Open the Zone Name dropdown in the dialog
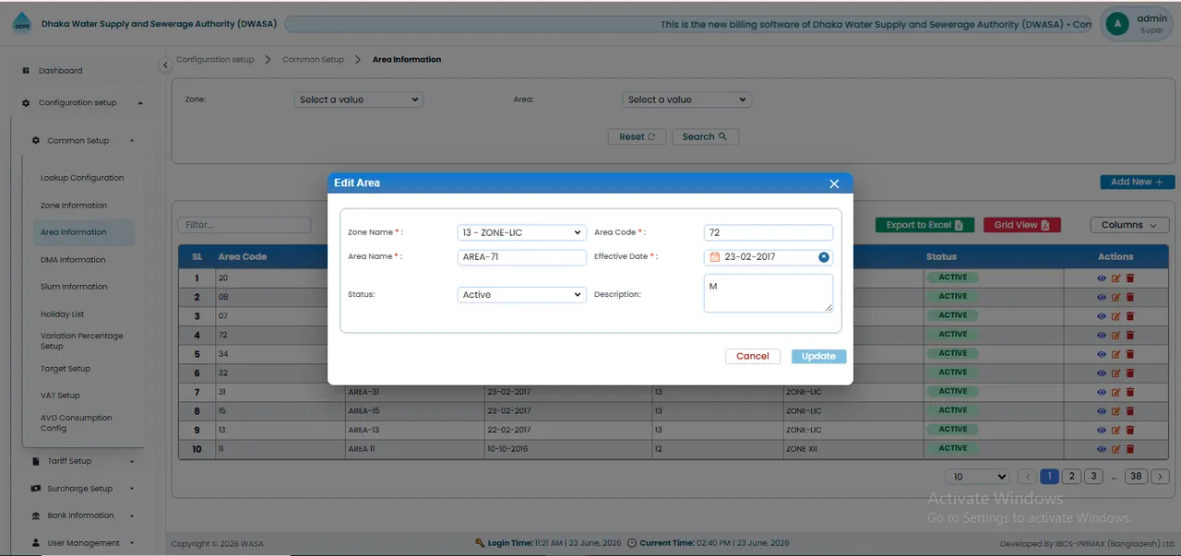This screenshot has height=556, width=1181. 522,232
